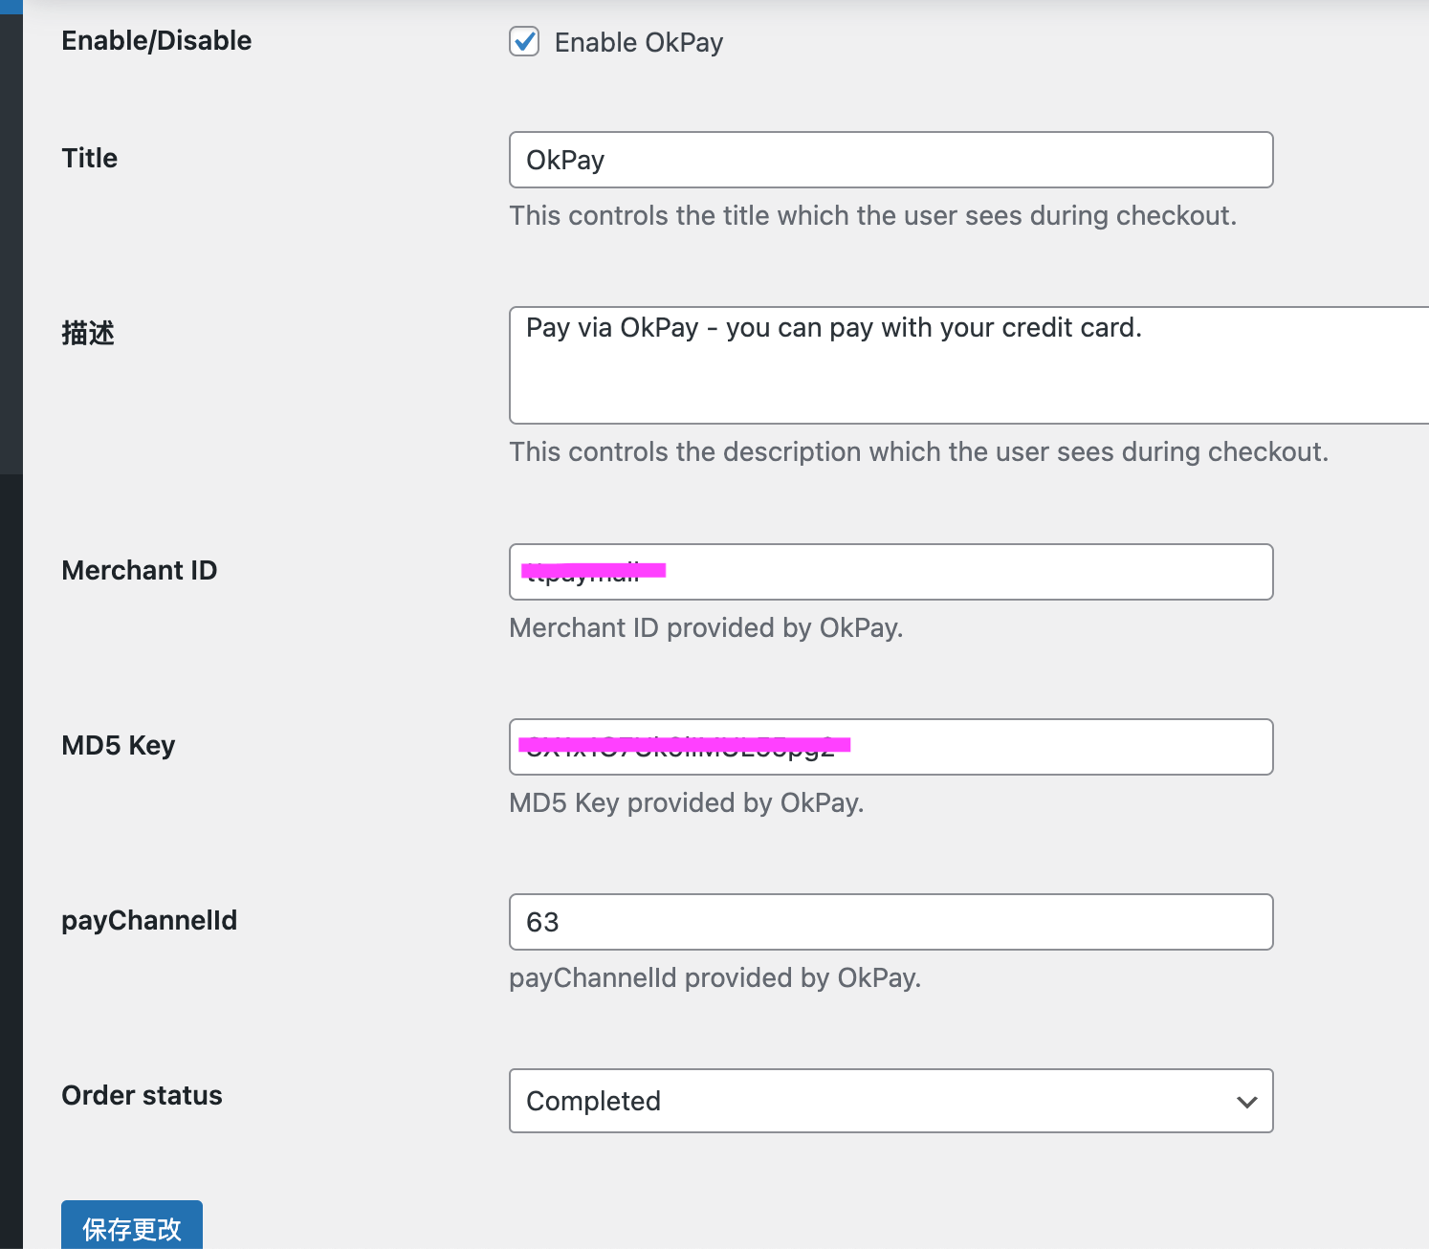
Task: Select 'This controls the title' help text
Action: click(873, 216)
